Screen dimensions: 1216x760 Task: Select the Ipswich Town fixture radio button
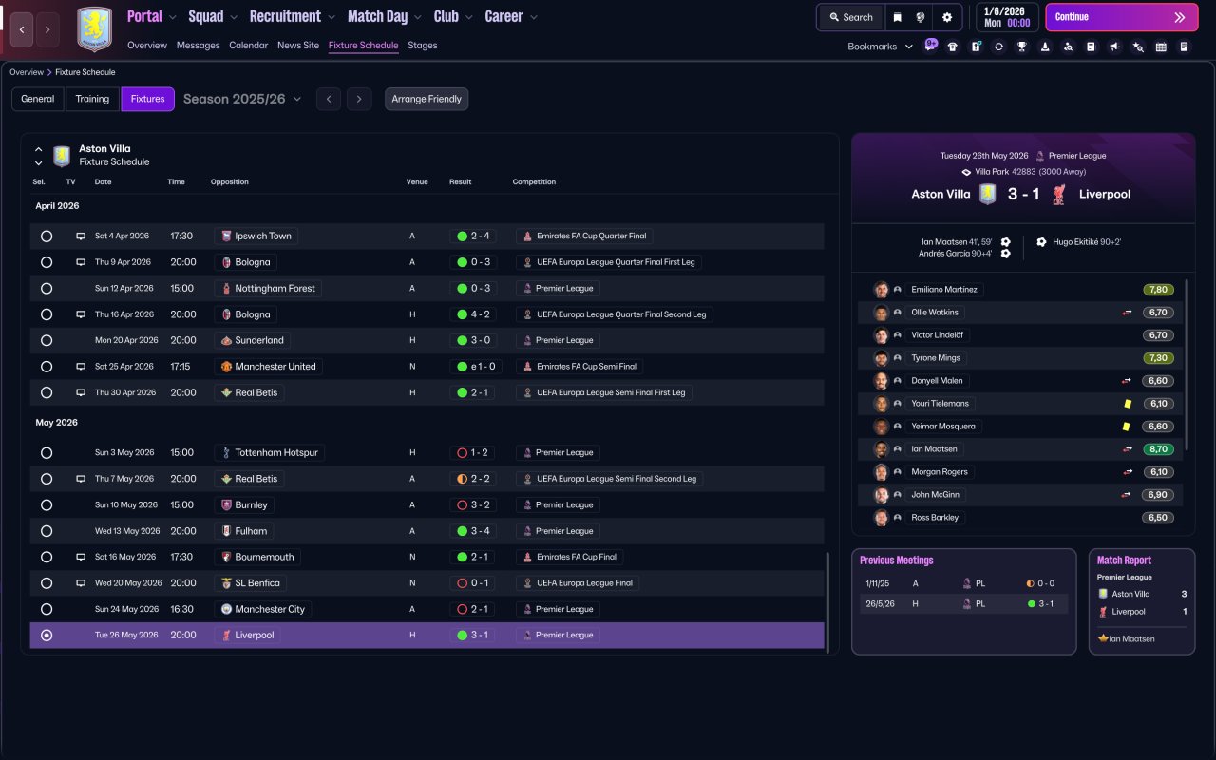(47, 237)
